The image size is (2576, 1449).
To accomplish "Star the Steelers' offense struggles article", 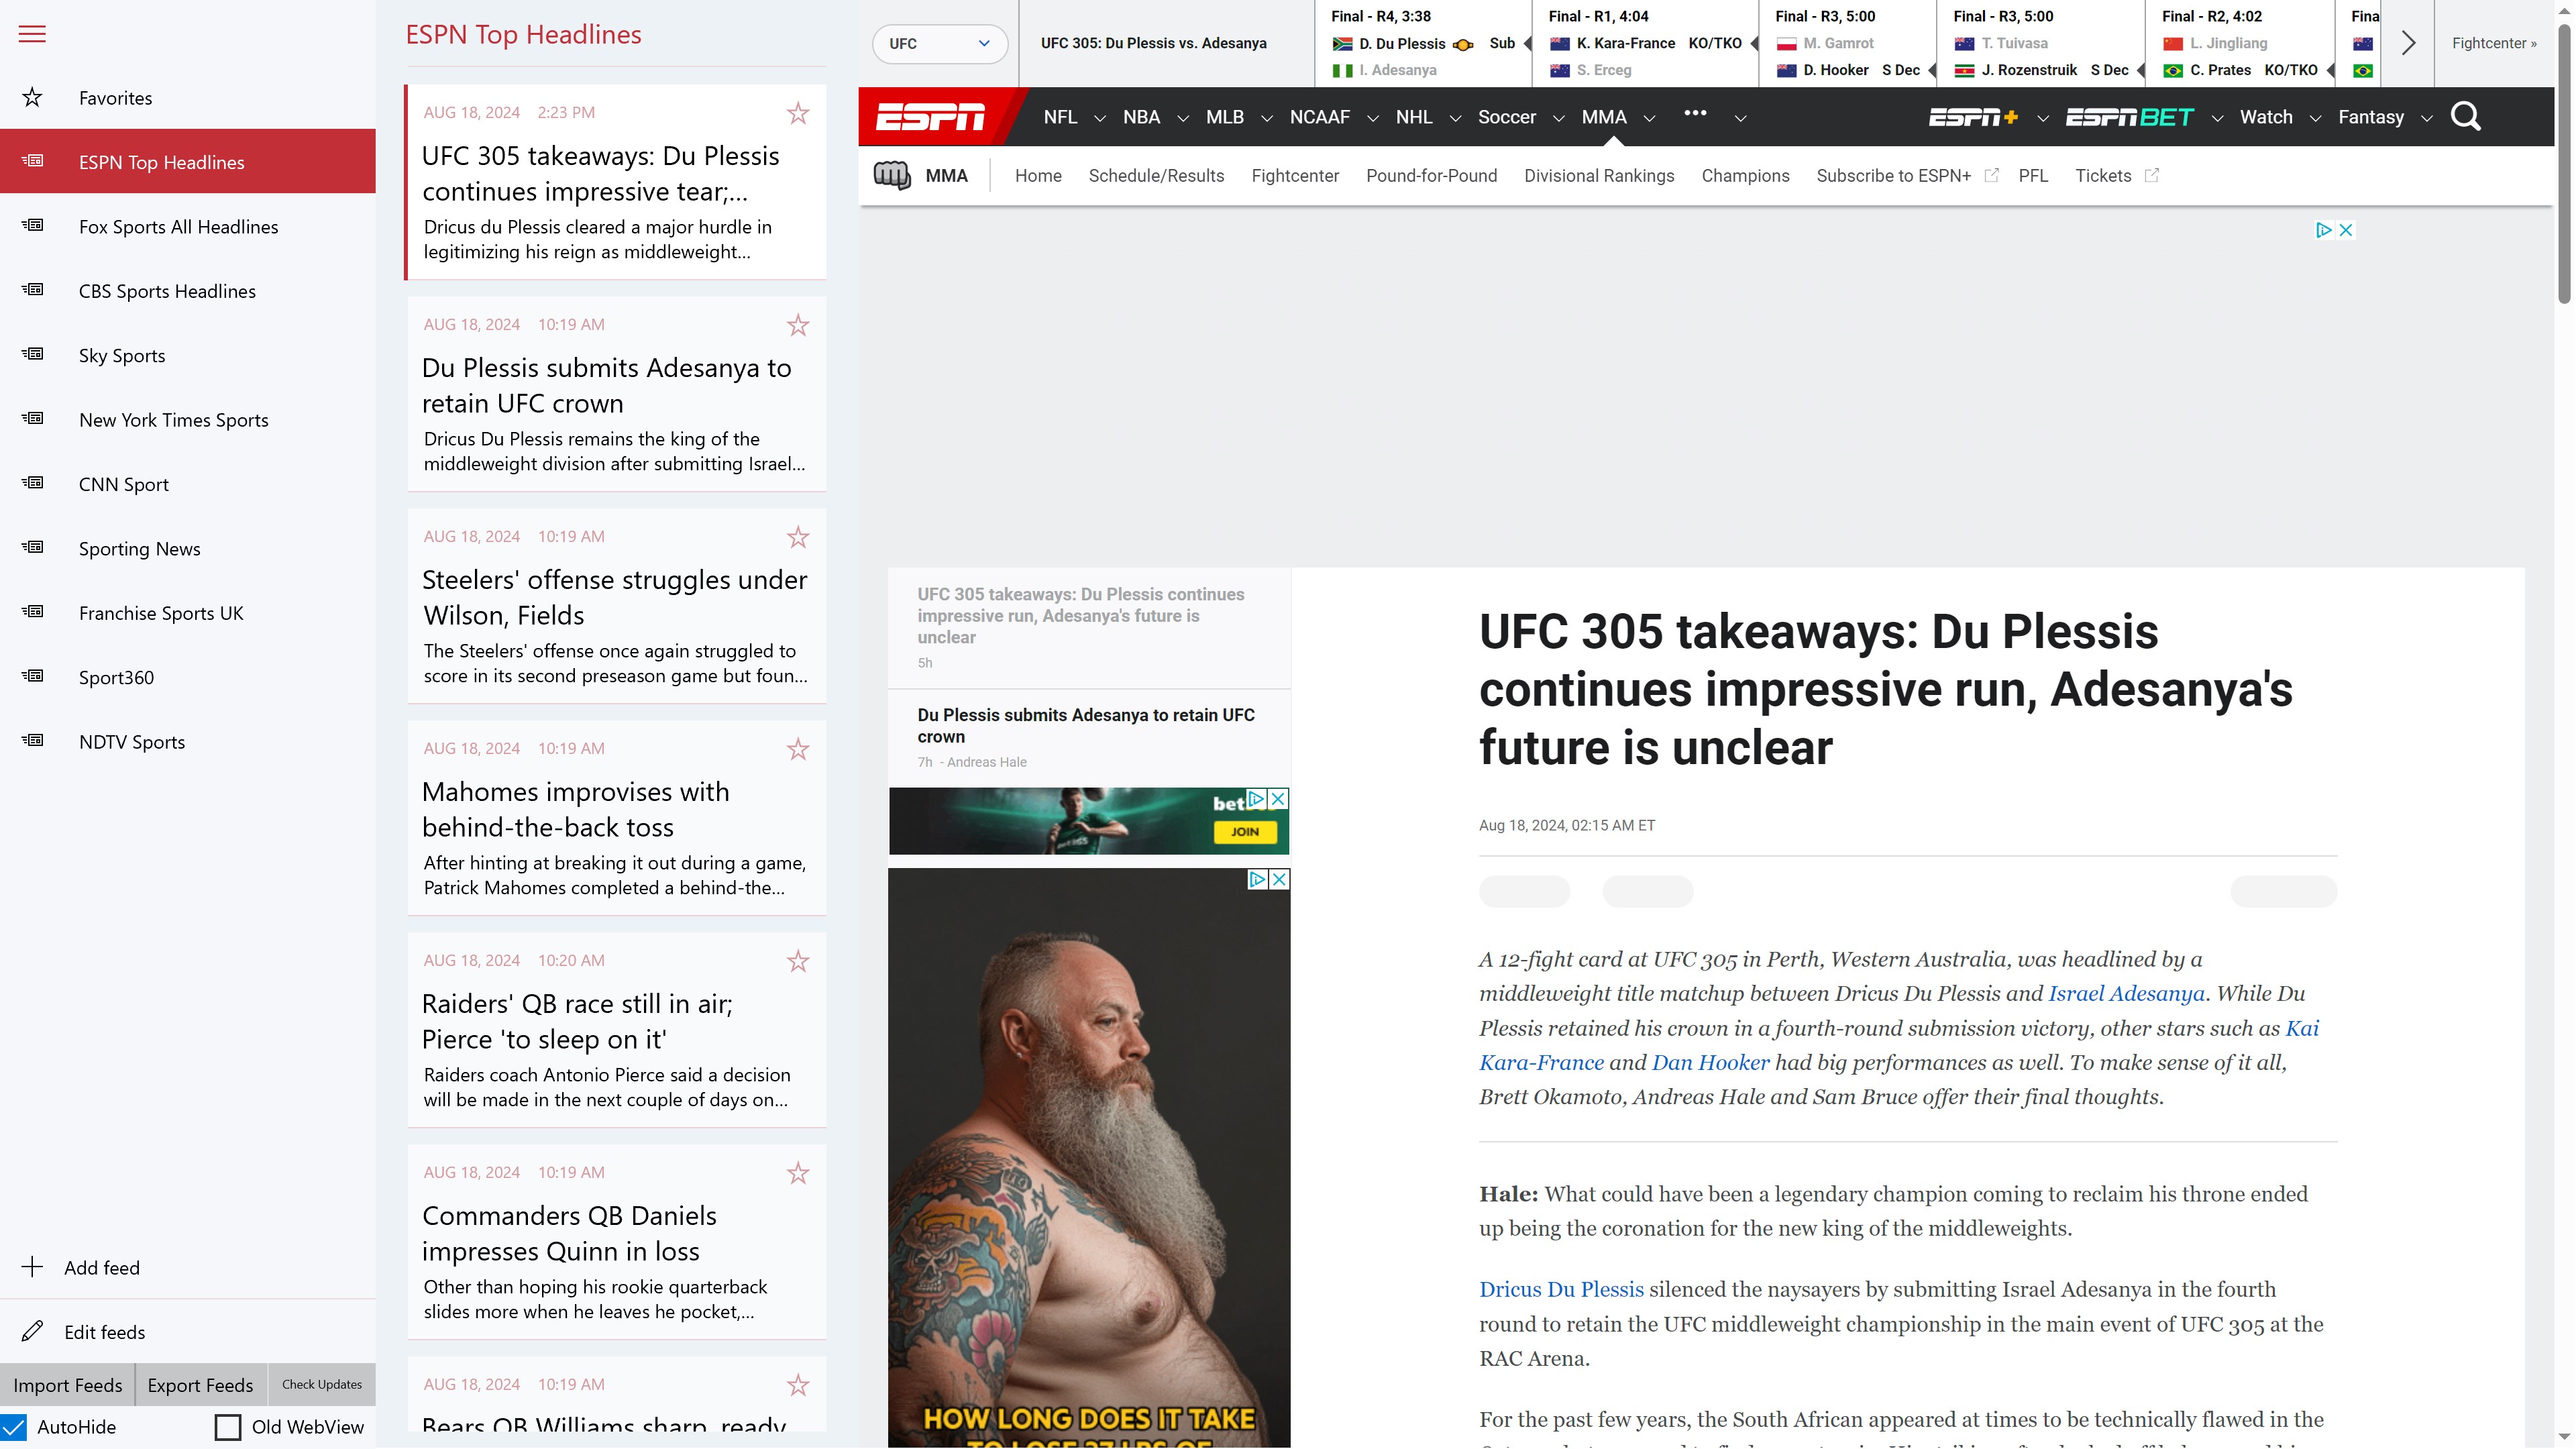I will point(797,537).
